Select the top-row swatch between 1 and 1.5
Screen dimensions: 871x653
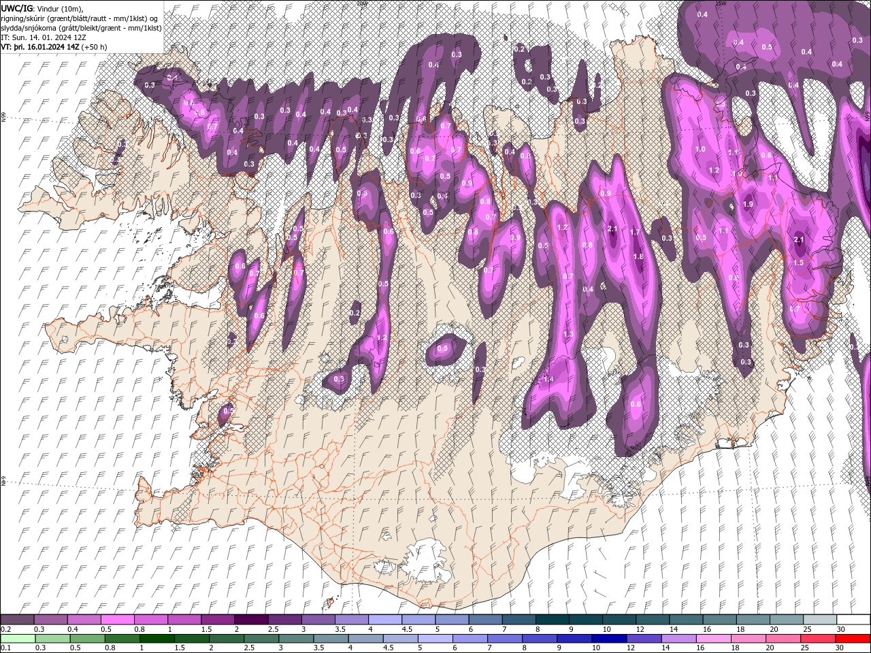(x=184, y=619)
